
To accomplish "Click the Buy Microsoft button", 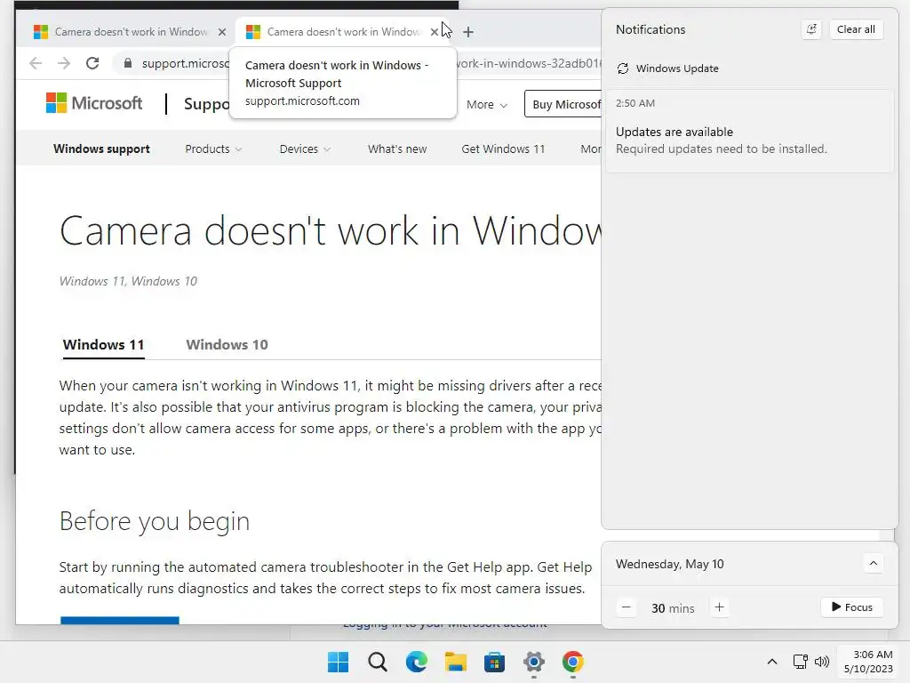I will click(x=563, y=104).
